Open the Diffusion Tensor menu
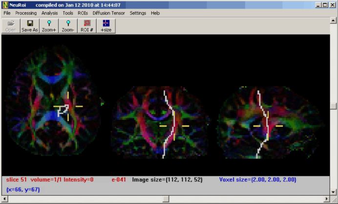Screen dimensions: 338x204 [x=108, y=13]
